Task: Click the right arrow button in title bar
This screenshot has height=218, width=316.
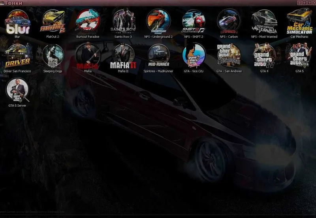Action: (x=309, y=3)
